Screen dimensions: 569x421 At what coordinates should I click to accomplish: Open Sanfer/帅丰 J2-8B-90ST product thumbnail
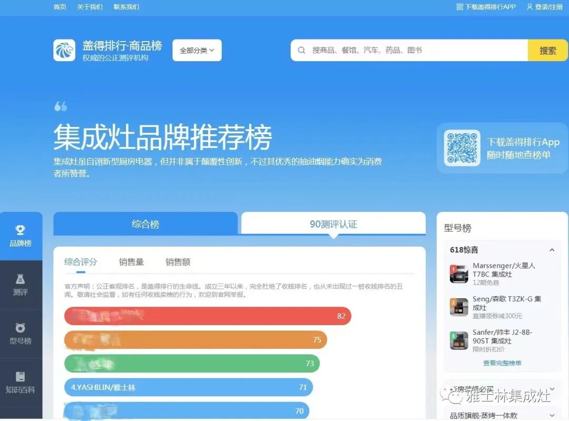[459, 341]
